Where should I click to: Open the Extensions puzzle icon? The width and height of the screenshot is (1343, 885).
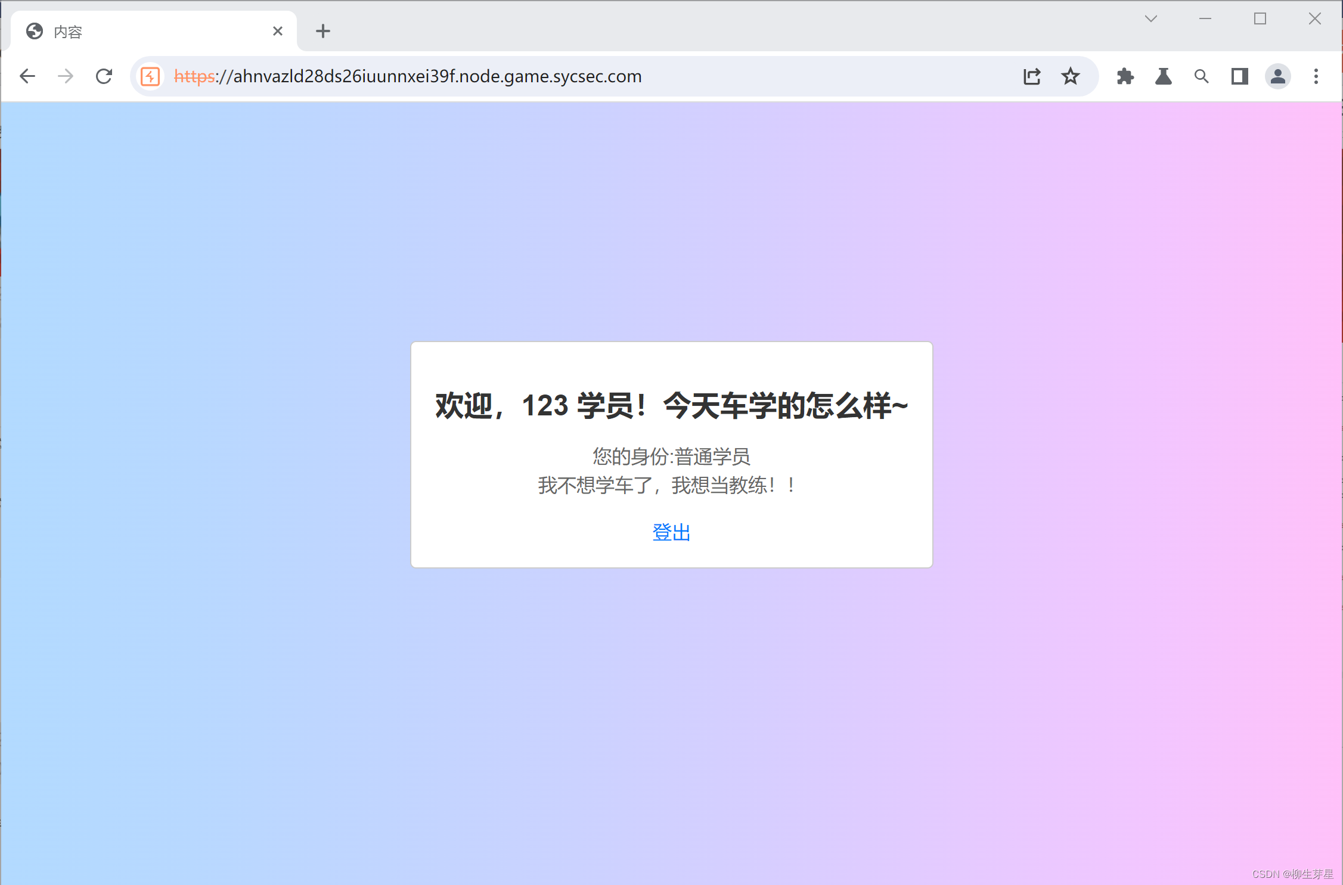pyautogui.click(x=1125, y=76)
